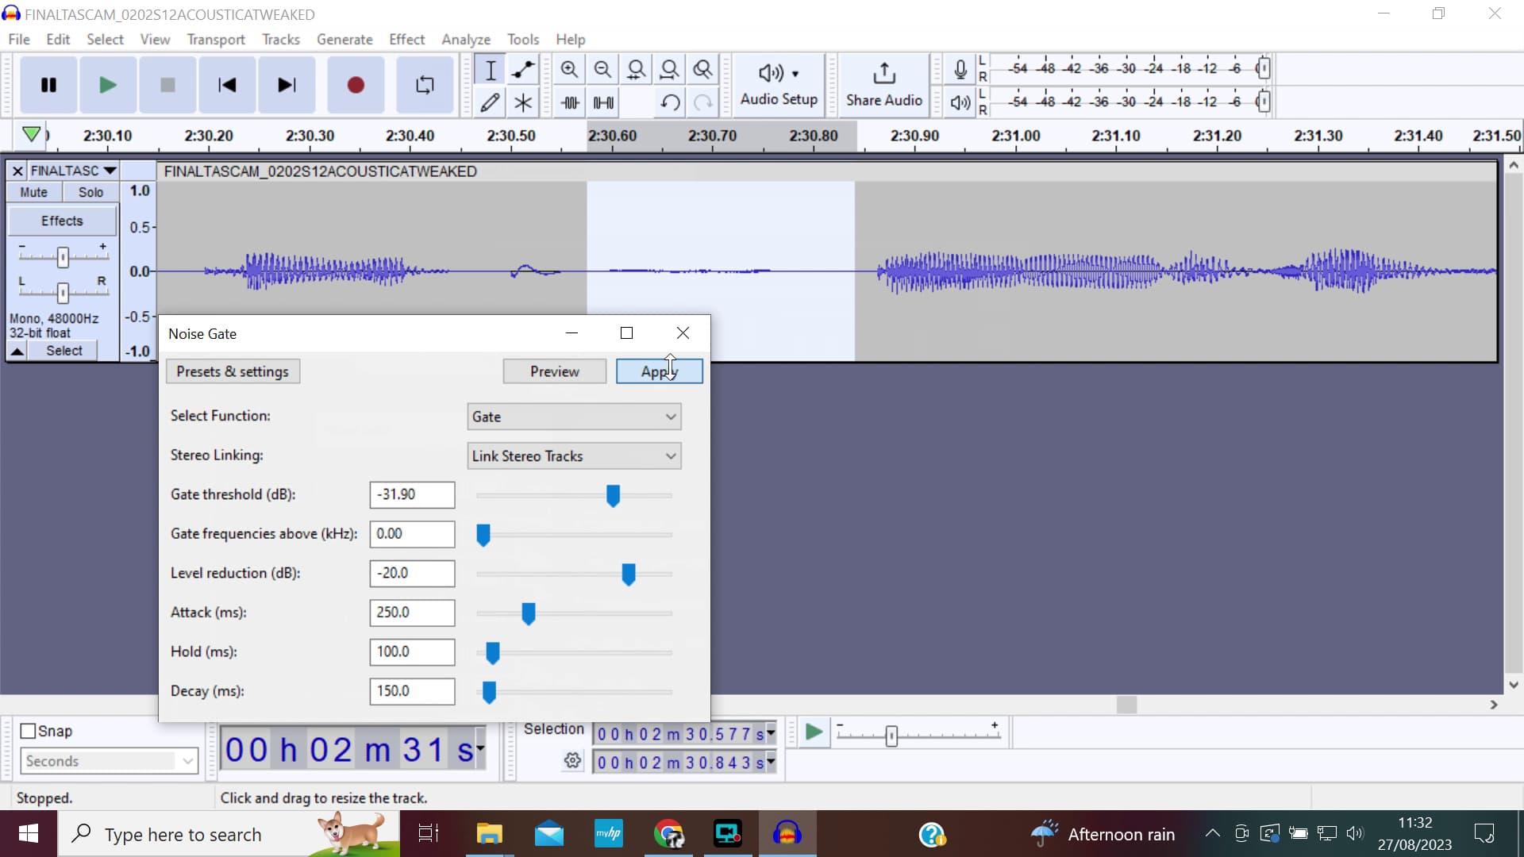Click Apply in Noise Gate dialog
The height and width of the screenshot is (857, 1524).
pyautogui.click(x=660, y=371)
